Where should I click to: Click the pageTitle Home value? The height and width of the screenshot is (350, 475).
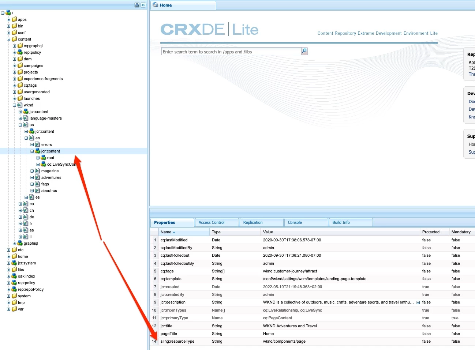point(268,334)
